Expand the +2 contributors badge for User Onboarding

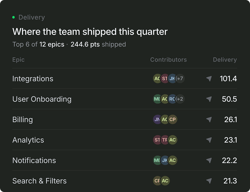(180, 99)
